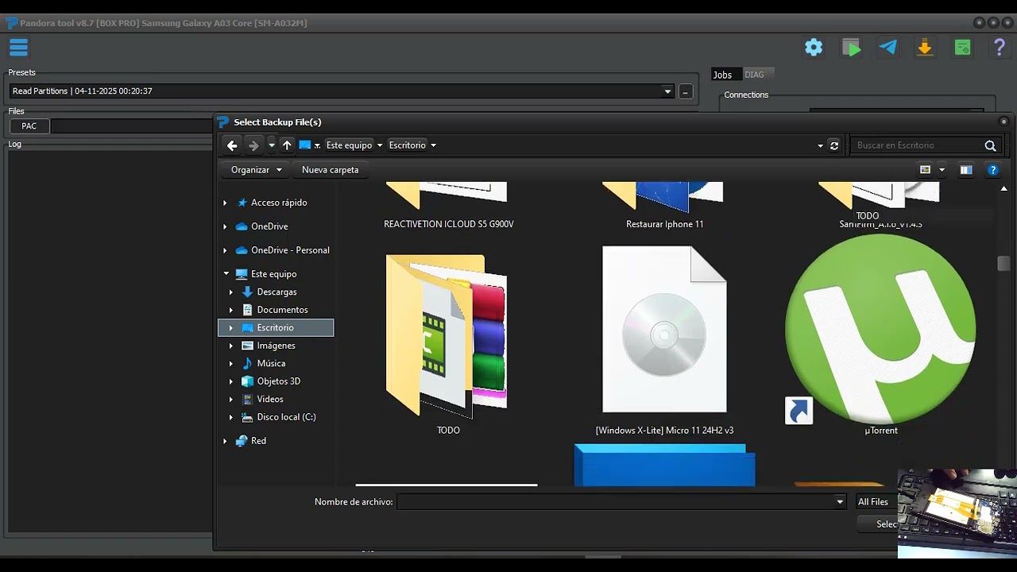Click Escritorio in the breadcrumb

coord(408,145)
